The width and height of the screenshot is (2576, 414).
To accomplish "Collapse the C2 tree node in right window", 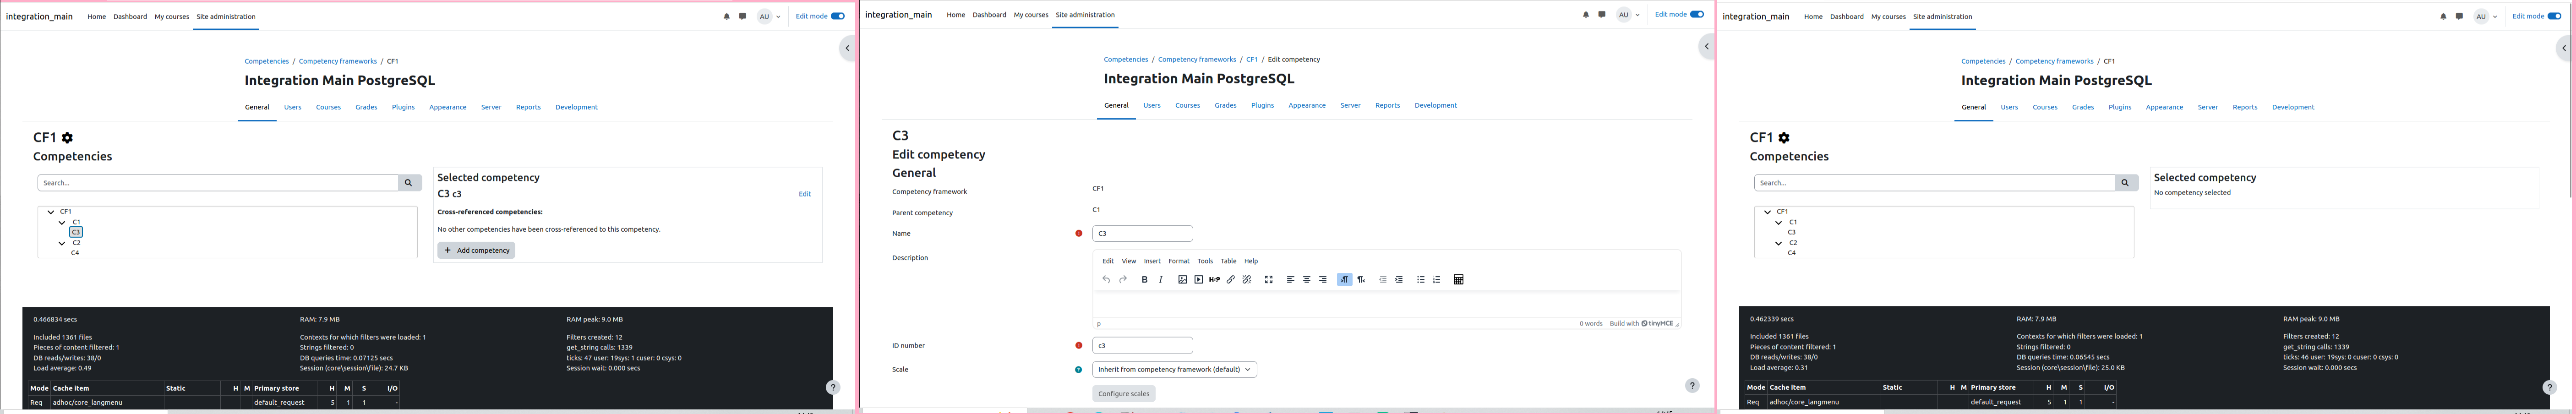I will [x=1779, y=243].
